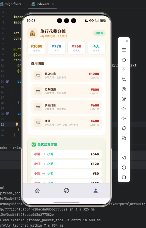146x228 pixels.
Task: Click the upward arrow icon in emulator toolbar
Action: (124, 70)
